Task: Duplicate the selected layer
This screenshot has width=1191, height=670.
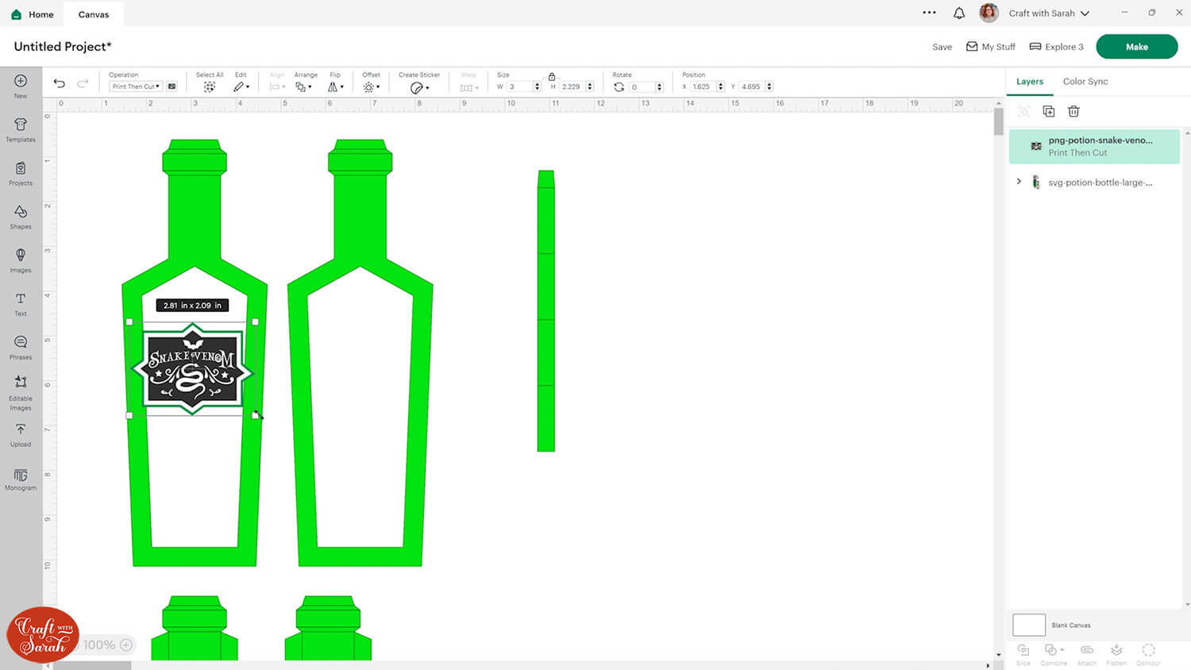Action: pos(1048,111)
